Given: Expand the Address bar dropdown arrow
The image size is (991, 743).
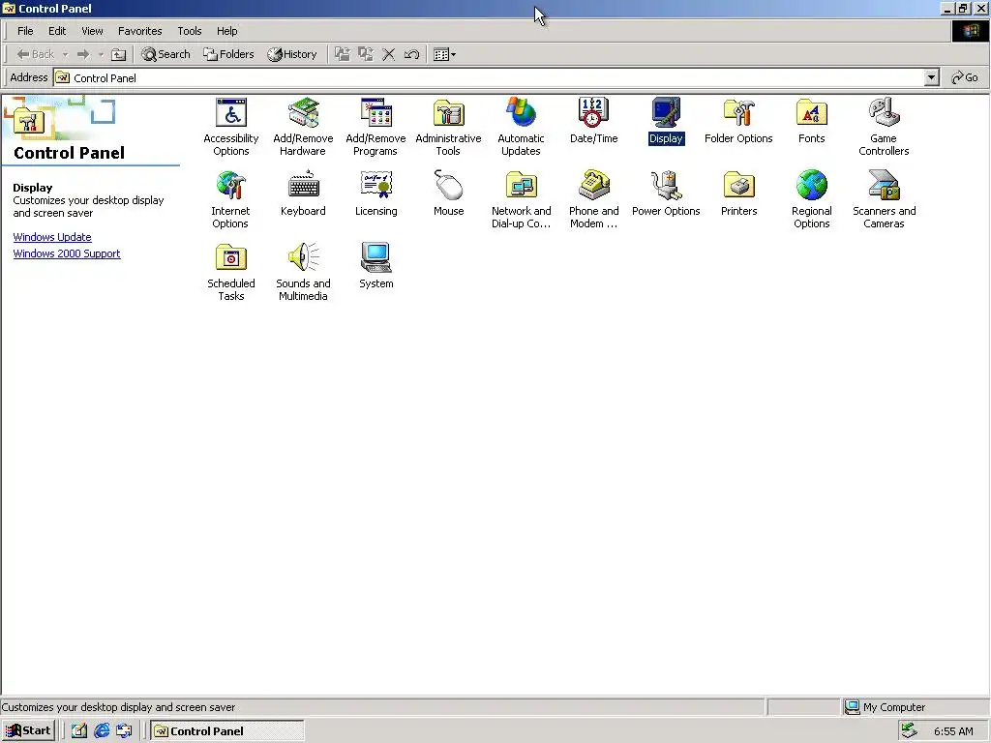Looking at the screenshot, I should coord(931,77).
